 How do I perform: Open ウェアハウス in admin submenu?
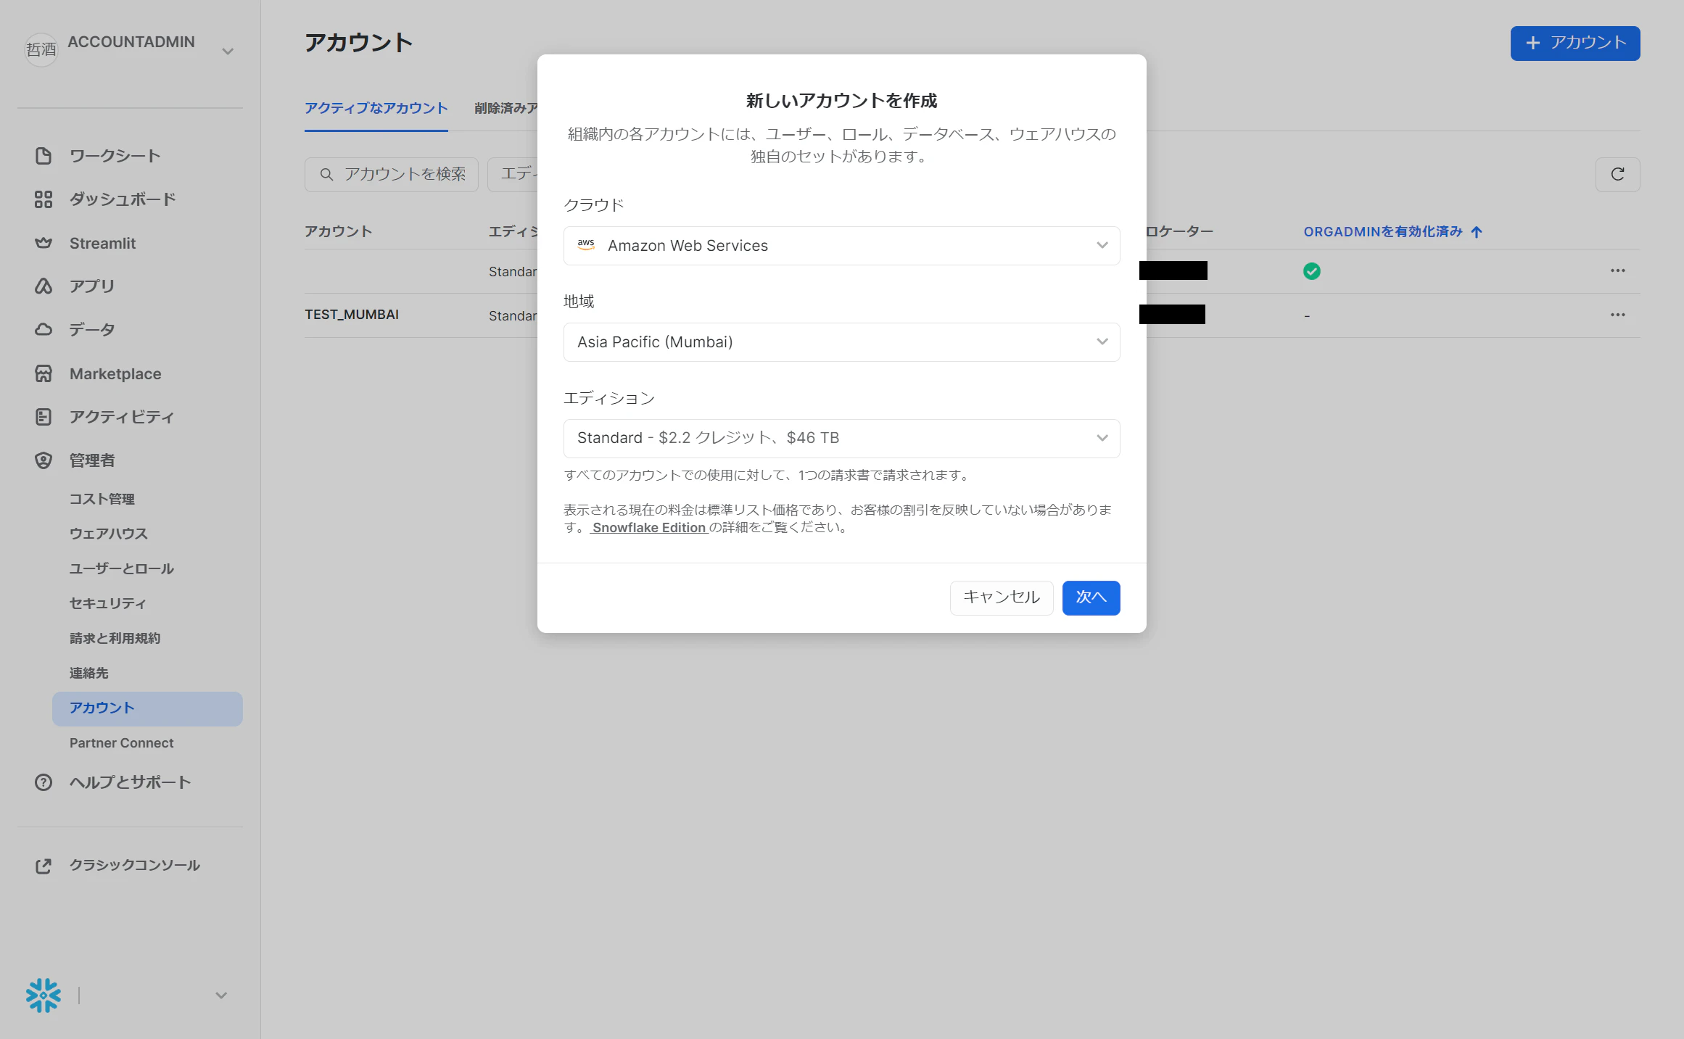tap(109, 534)
